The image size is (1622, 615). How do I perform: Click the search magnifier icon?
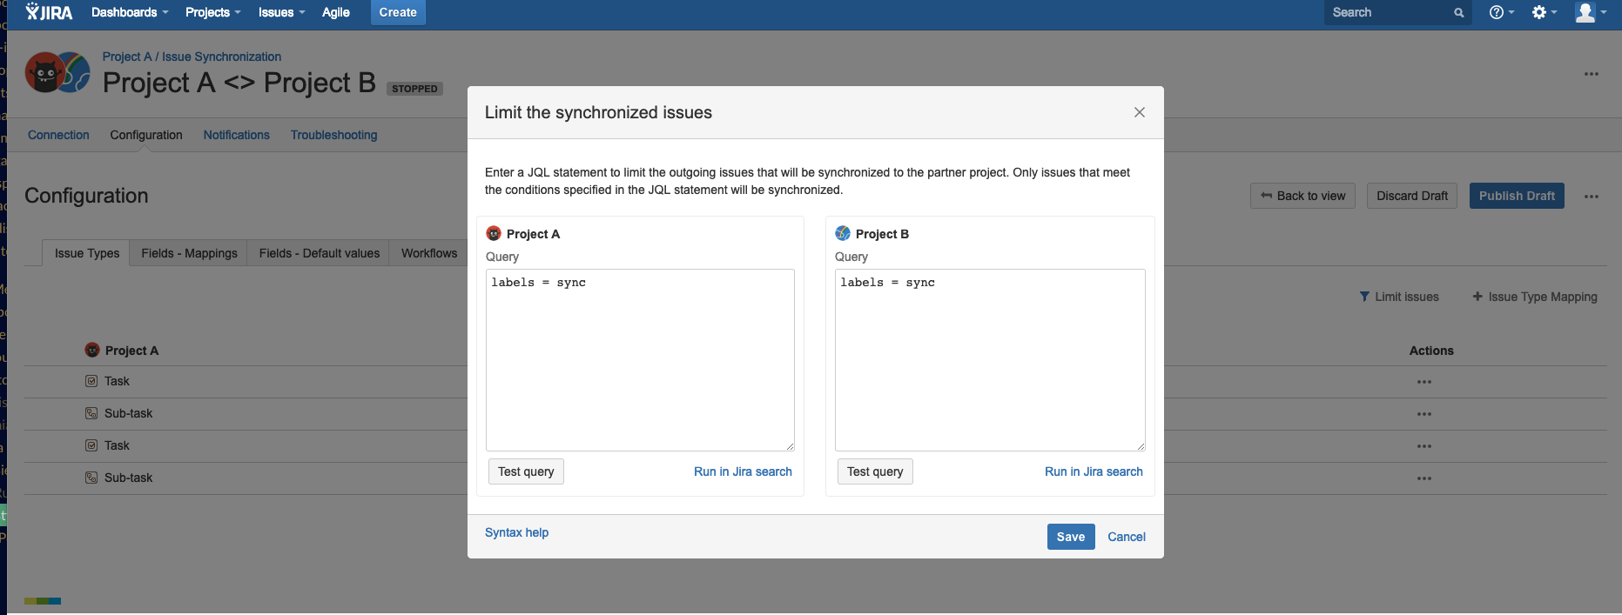[1458, 13]
